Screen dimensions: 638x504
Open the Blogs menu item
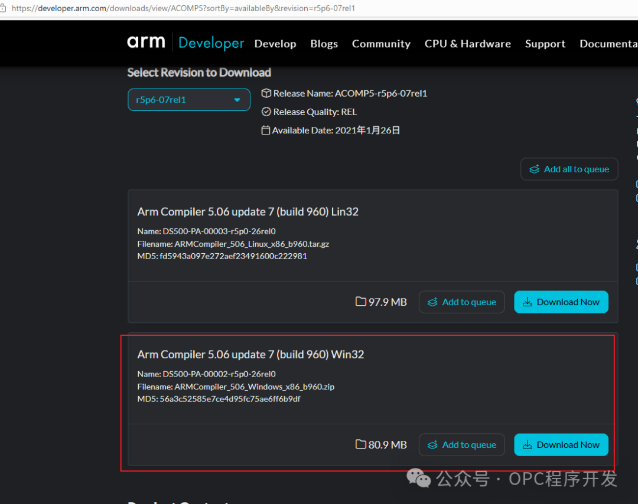[x=324, y=44]
